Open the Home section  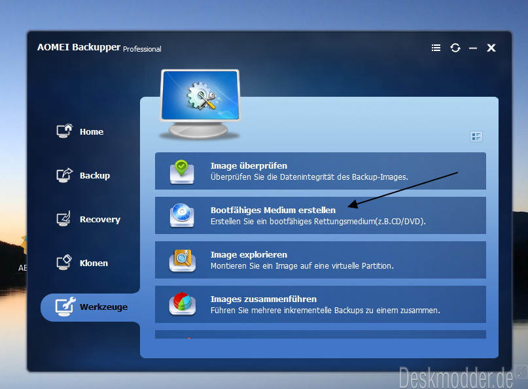(80, 131)
